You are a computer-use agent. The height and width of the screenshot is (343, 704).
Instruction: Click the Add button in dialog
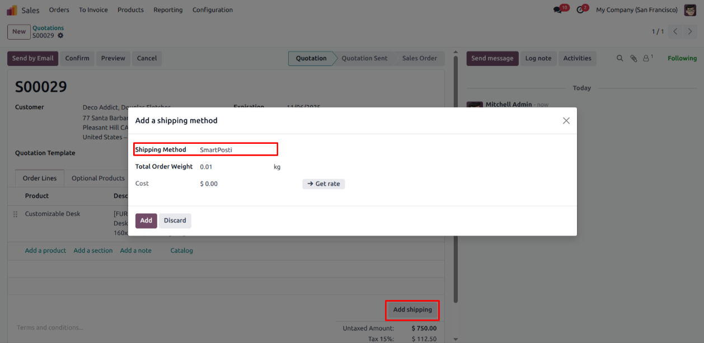(146, 220)
